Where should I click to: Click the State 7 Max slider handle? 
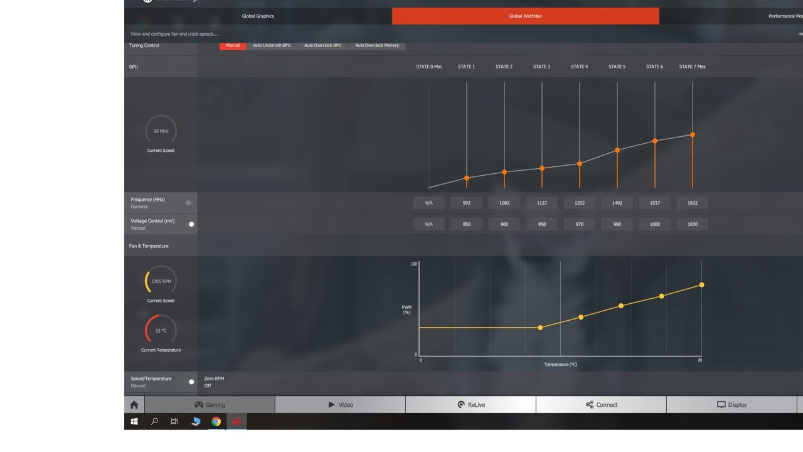pos(693,134)
